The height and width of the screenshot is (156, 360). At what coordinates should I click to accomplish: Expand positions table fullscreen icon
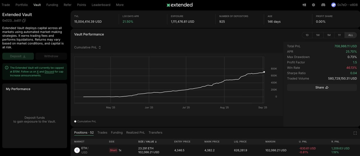click(x=355, y=133)
